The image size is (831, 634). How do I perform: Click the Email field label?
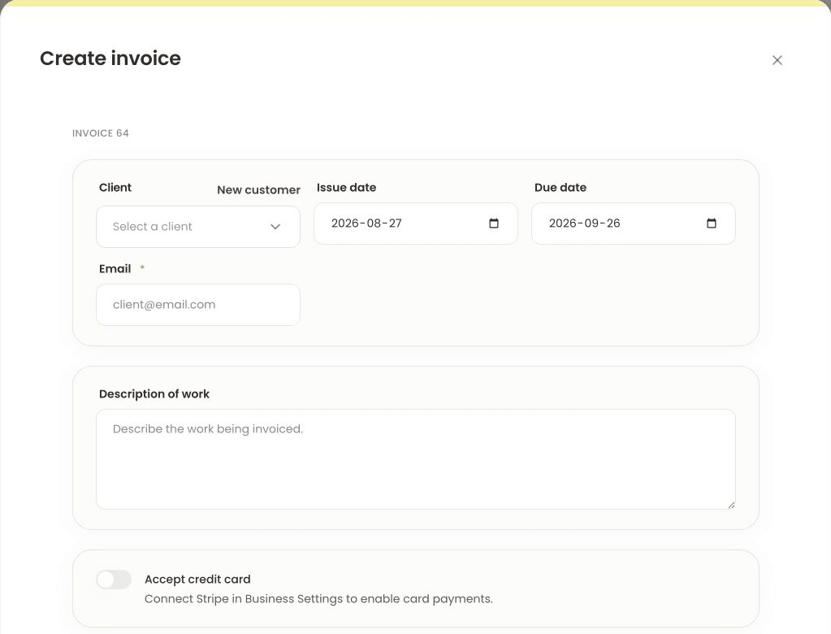(115, 269)
